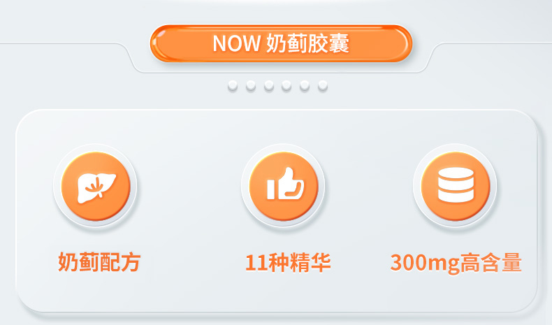Select the first pagination dot under banner
This screenshot has height=325, width=552.
[233, 85]
